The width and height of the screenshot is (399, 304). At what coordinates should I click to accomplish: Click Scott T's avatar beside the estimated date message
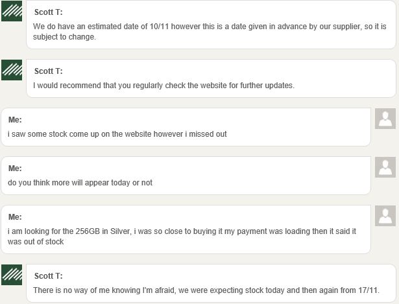coord(12,11)
